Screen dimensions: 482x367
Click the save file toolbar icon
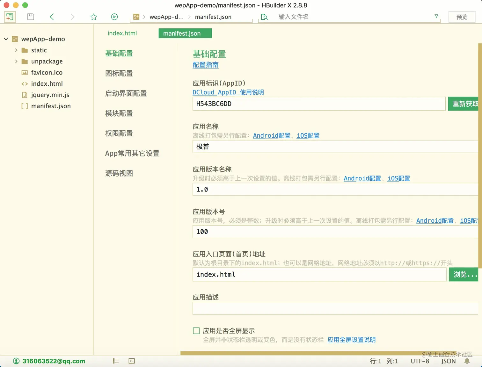coord(31,17)
